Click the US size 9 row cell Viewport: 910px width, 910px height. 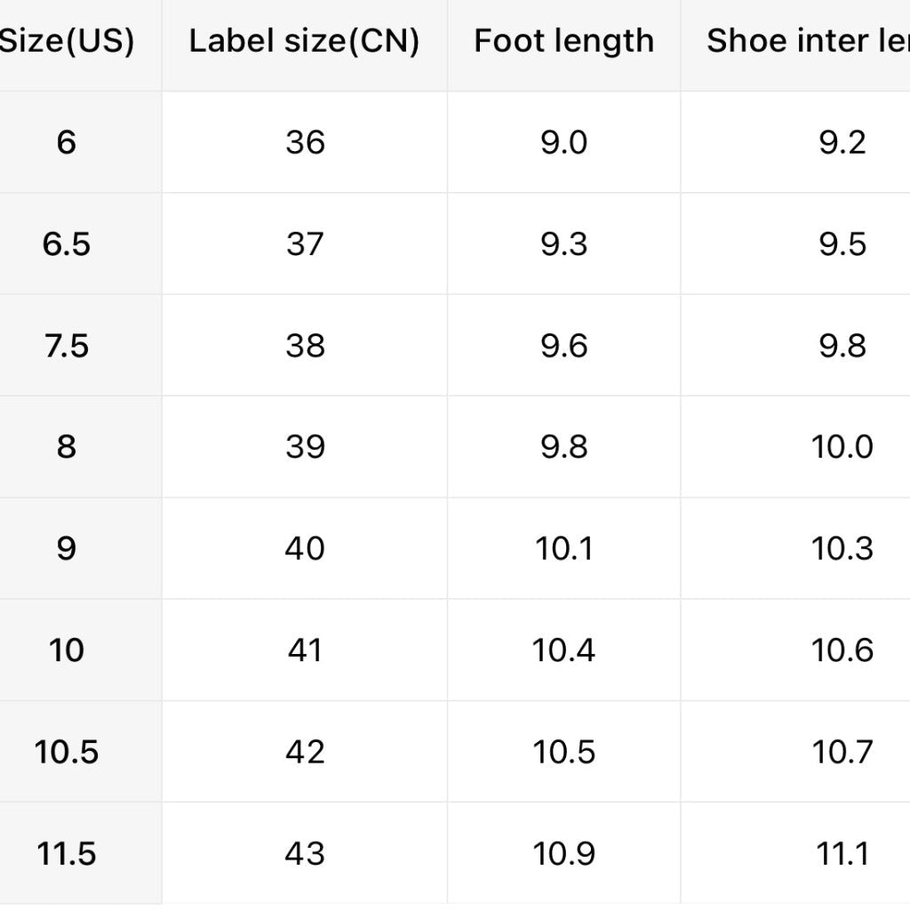point(67,548)
